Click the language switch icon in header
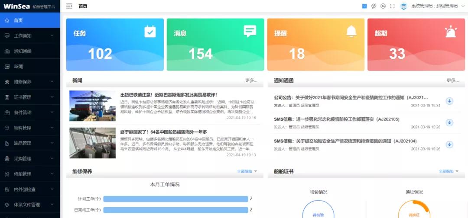 [383, 6]
